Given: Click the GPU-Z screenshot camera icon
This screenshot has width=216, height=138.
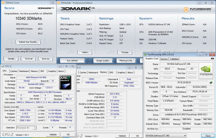Looking at the screenshot, I should [212, 59].
